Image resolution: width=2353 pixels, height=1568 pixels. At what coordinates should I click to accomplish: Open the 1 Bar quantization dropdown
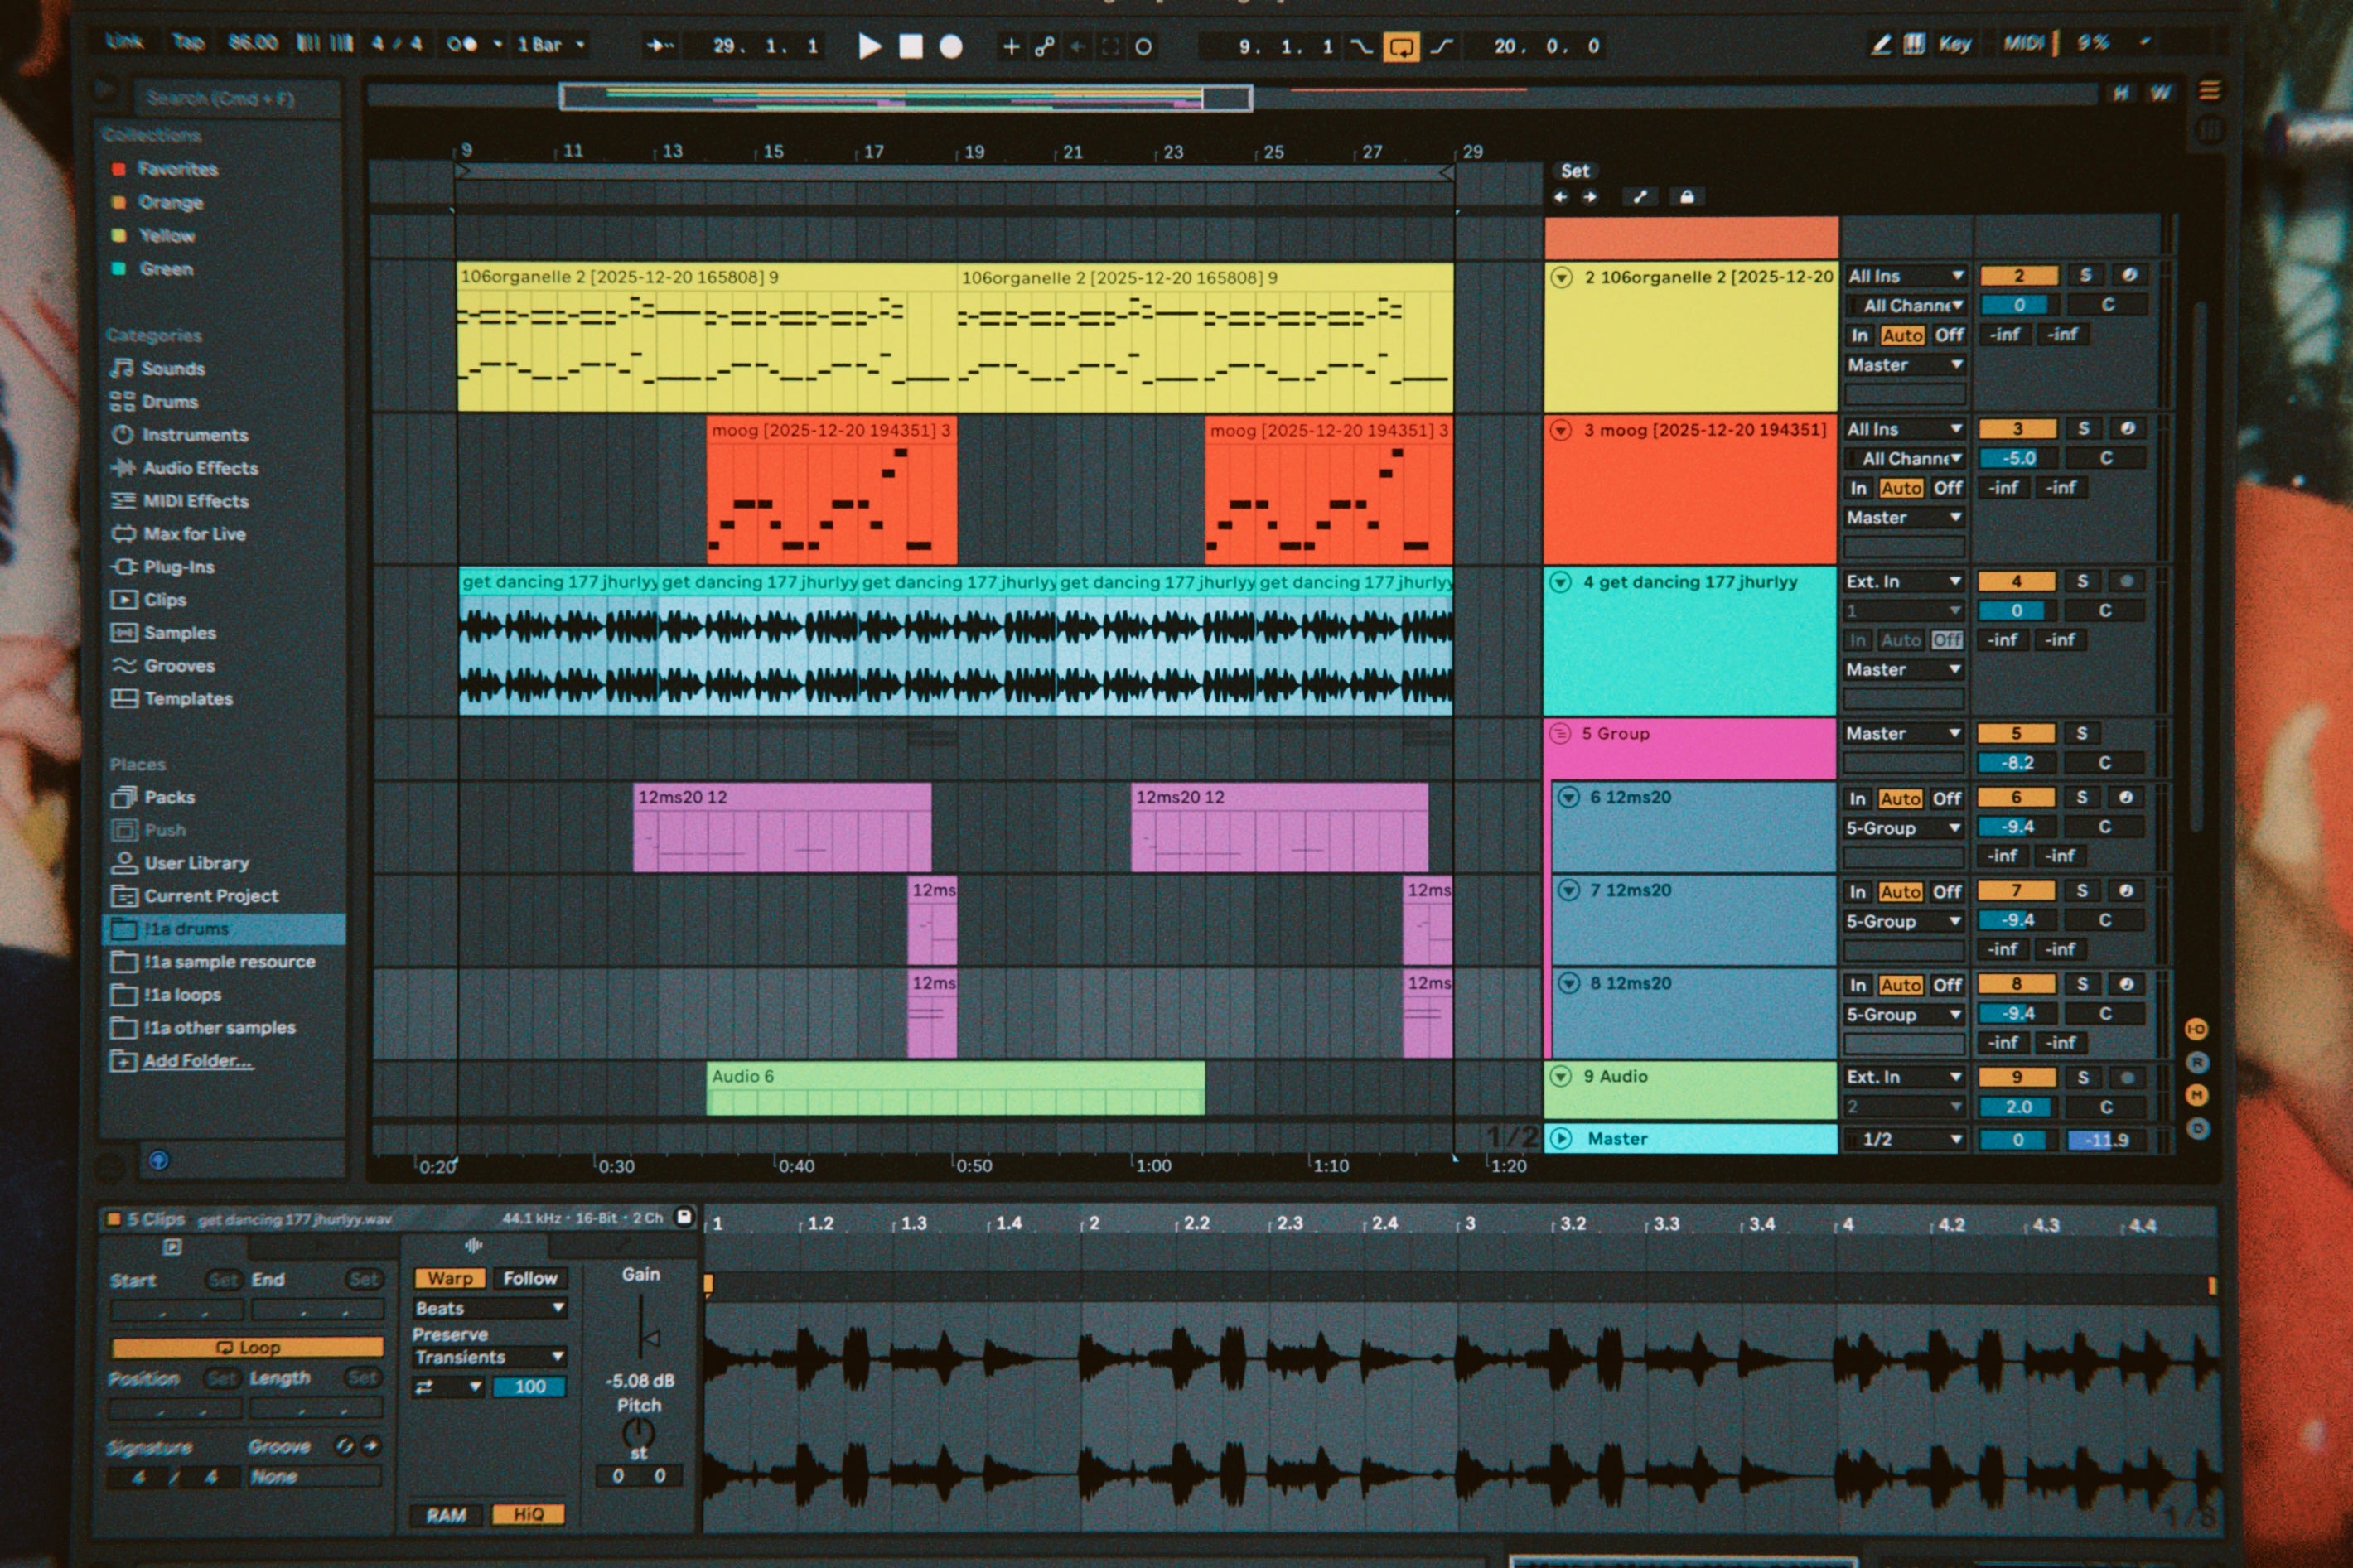point(550,44)
